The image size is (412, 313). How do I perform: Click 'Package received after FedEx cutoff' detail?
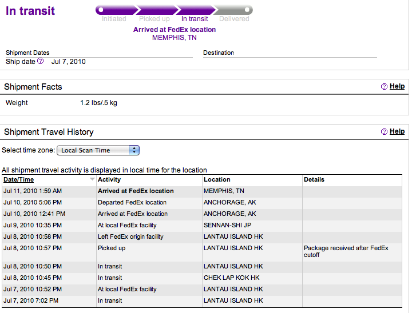(346, 252)
